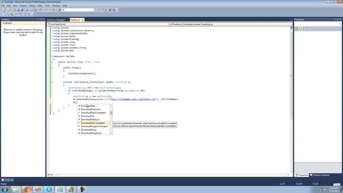Open Skype from the taskbar

[x=49, y=189]
